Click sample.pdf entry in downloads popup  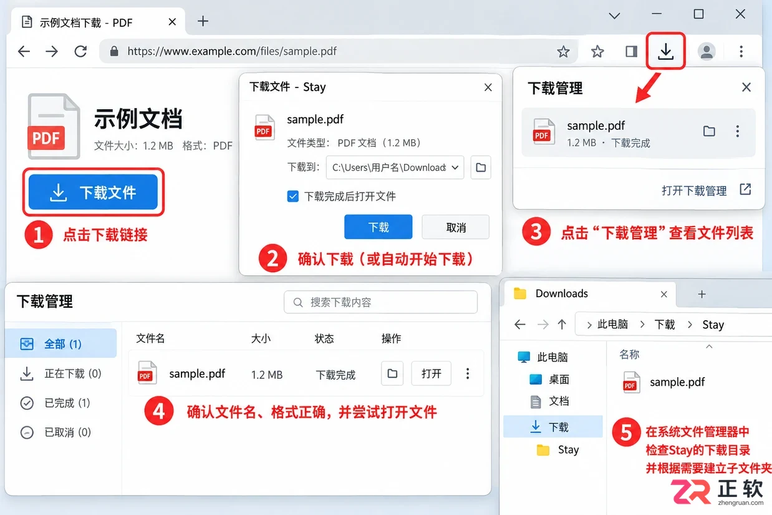coord(639,132)
